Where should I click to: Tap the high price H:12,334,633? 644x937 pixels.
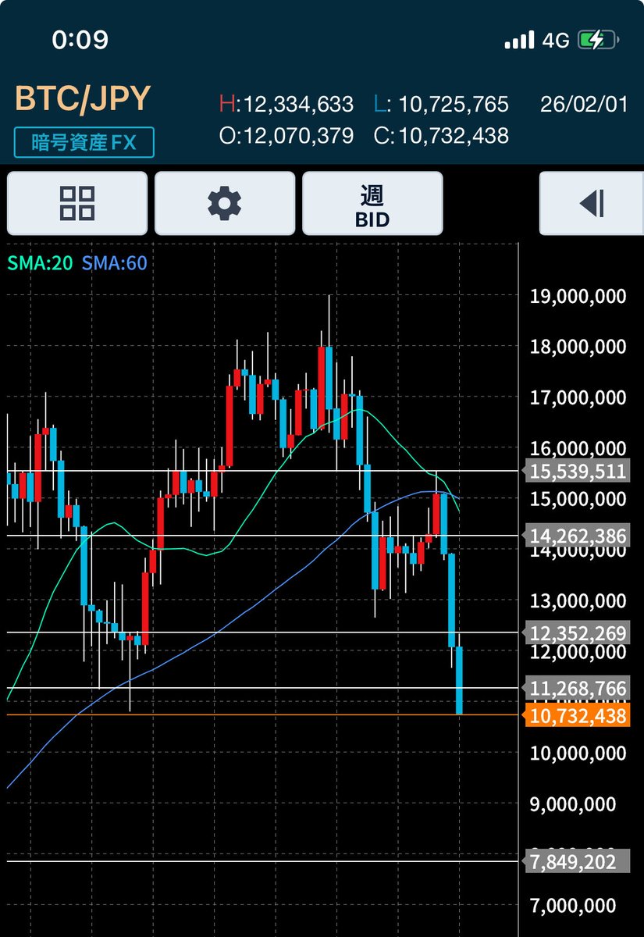286,104
